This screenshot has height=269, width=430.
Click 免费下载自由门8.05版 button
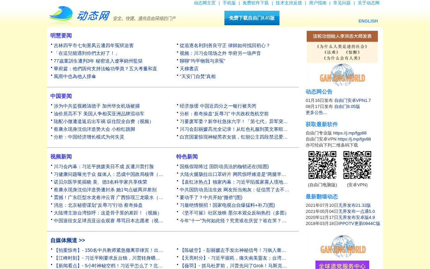point(252,18)
